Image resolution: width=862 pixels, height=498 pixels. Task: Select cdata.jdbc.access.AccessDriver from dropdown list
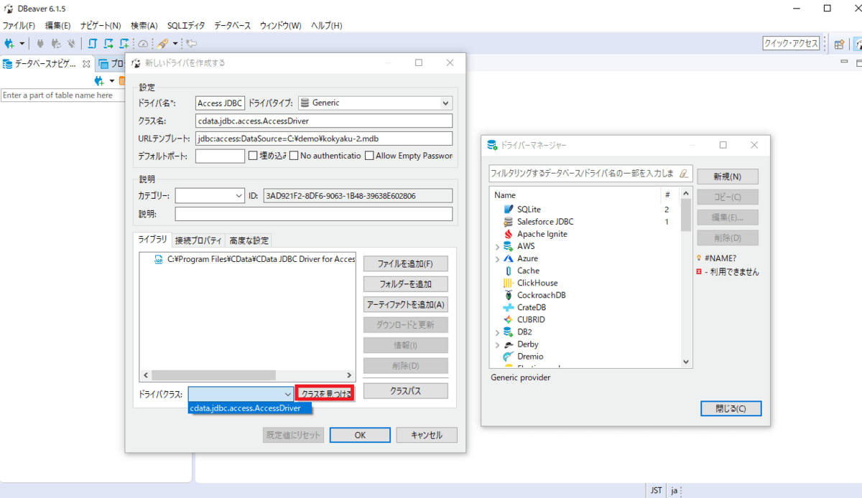click(250, 408)
